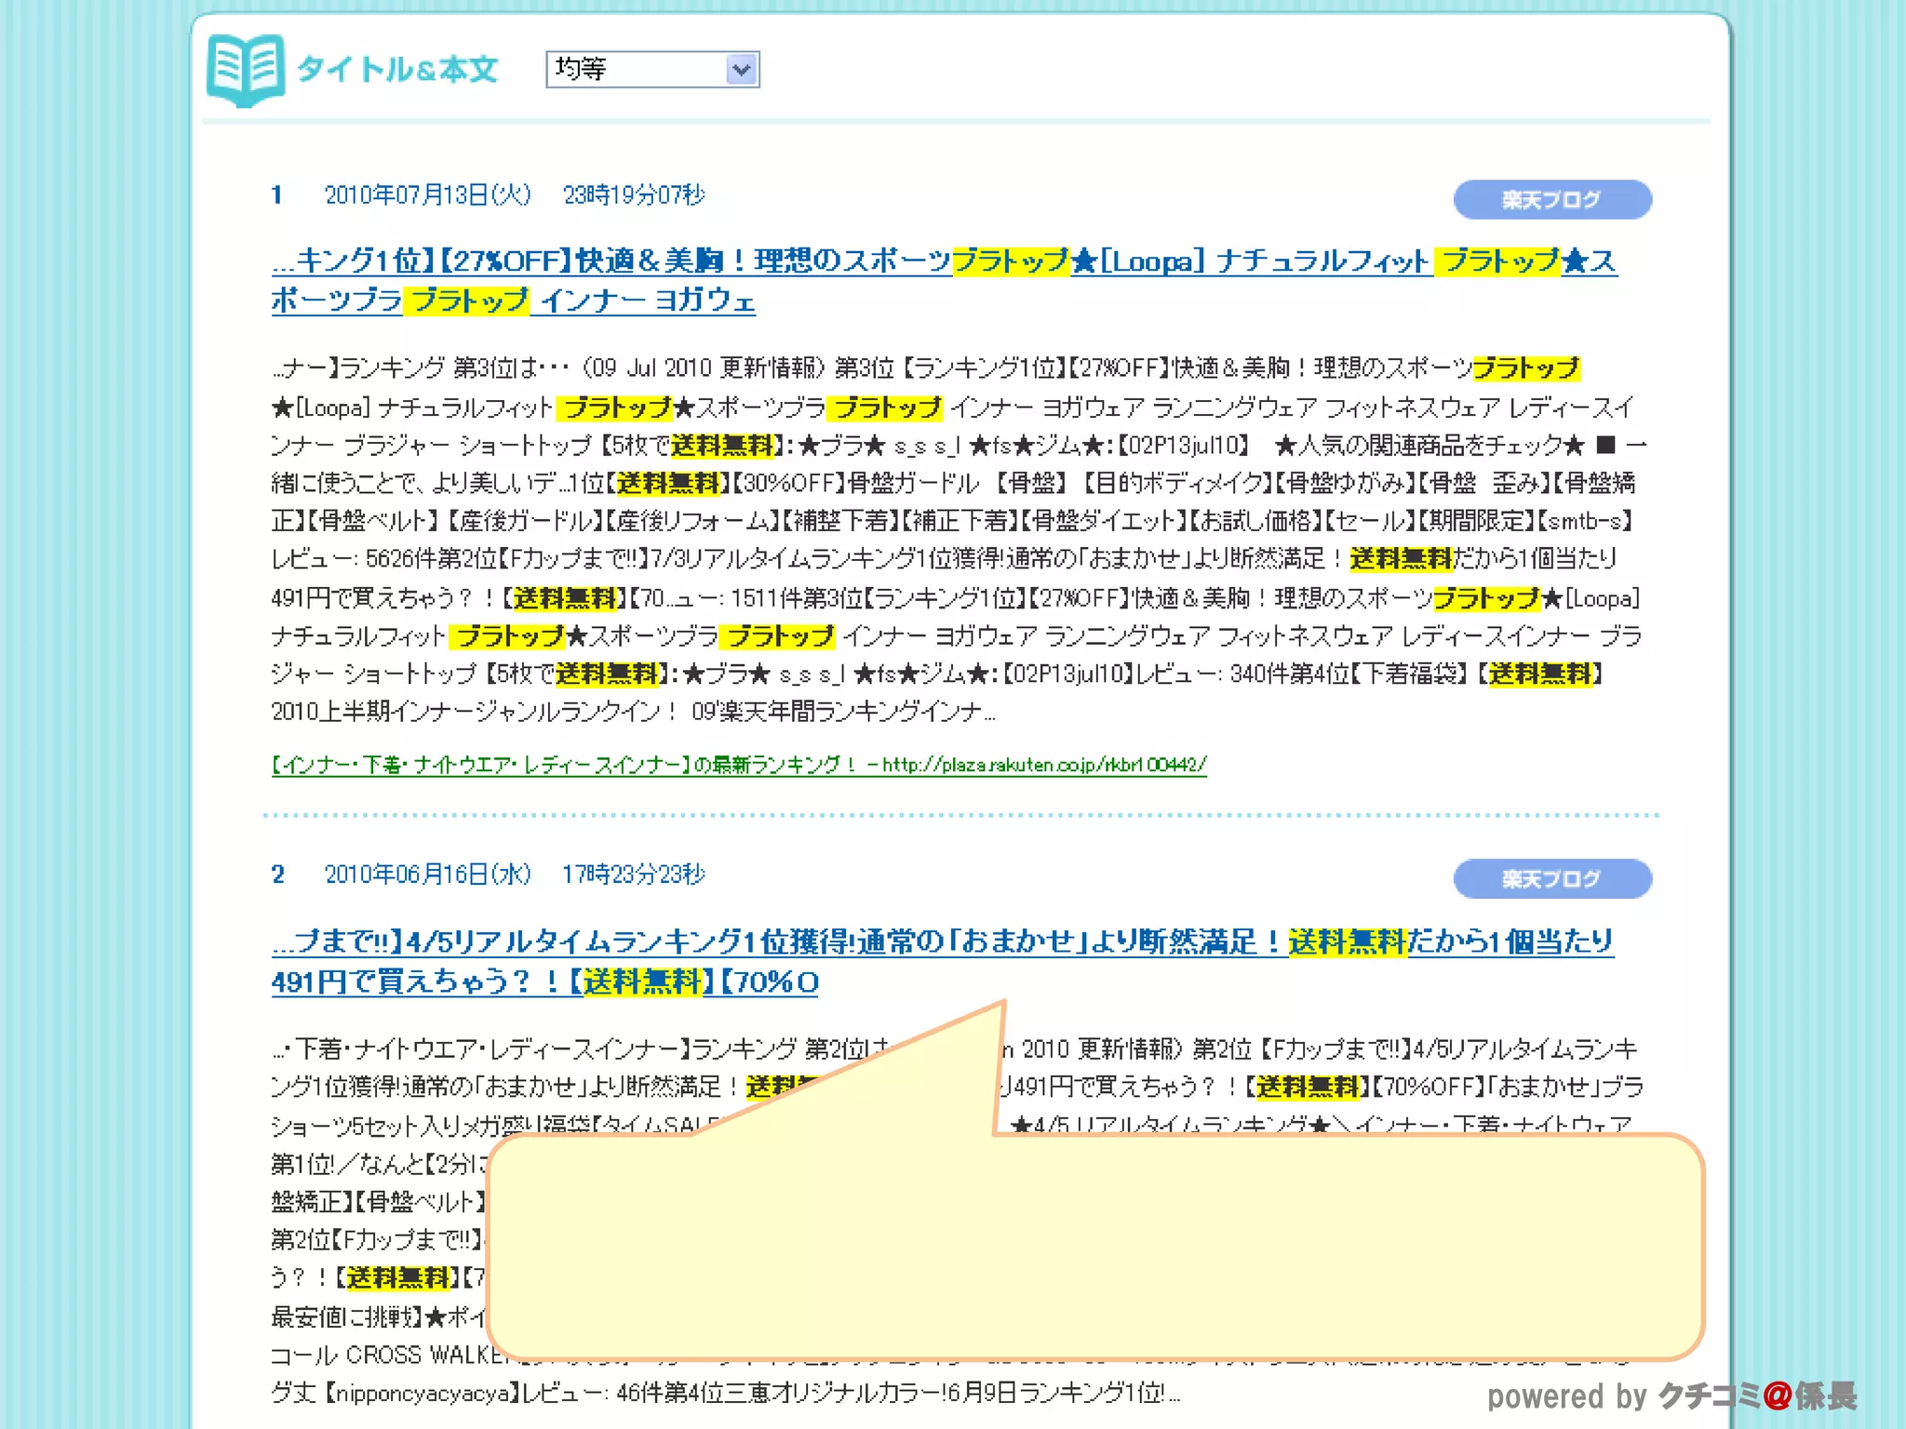Open result 1 title link about スポーツブラトップ
The height and width of the screenshot is (1429, 1906).
point(945,280)
